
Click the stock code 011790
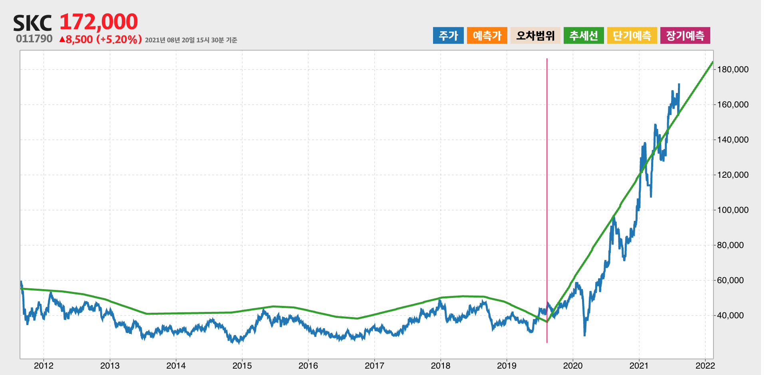(34, 39)
